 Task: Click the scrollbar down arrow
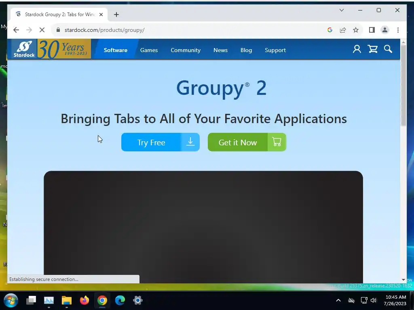[403, 280]
